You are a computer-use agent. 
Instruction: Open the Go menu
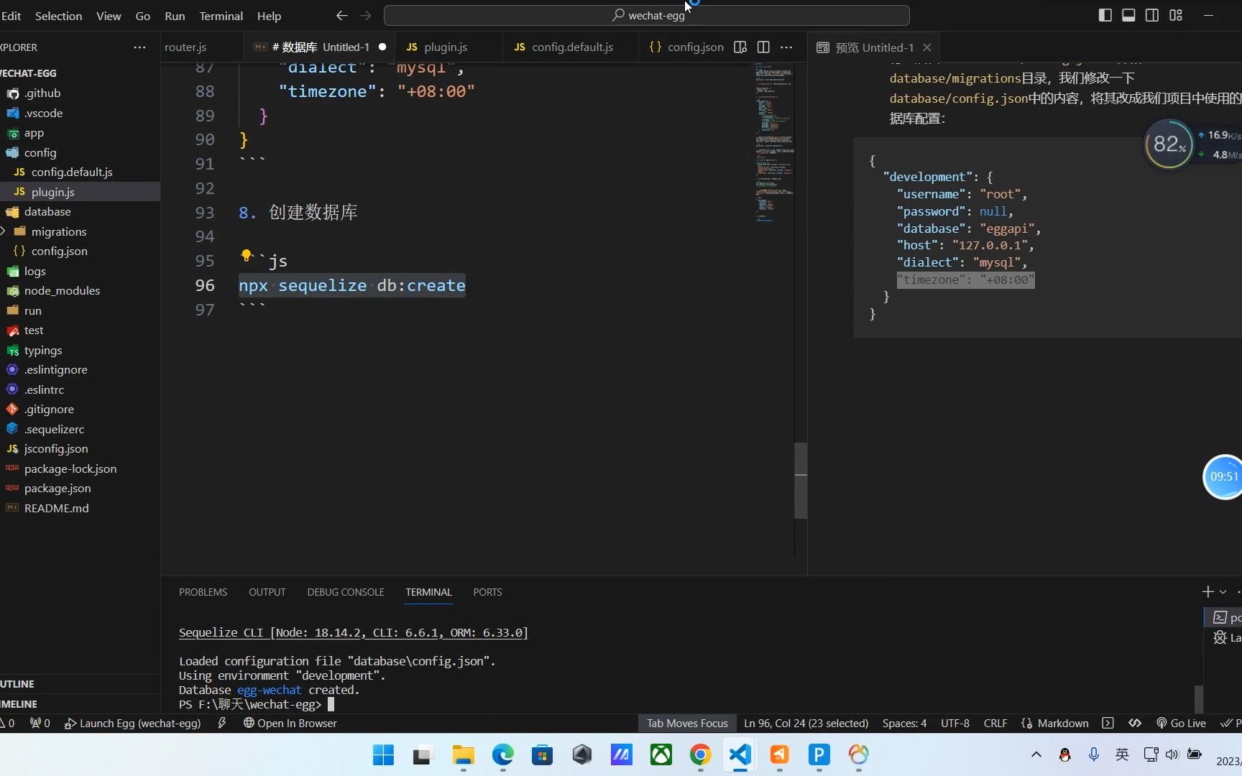[x=143, y=16]
